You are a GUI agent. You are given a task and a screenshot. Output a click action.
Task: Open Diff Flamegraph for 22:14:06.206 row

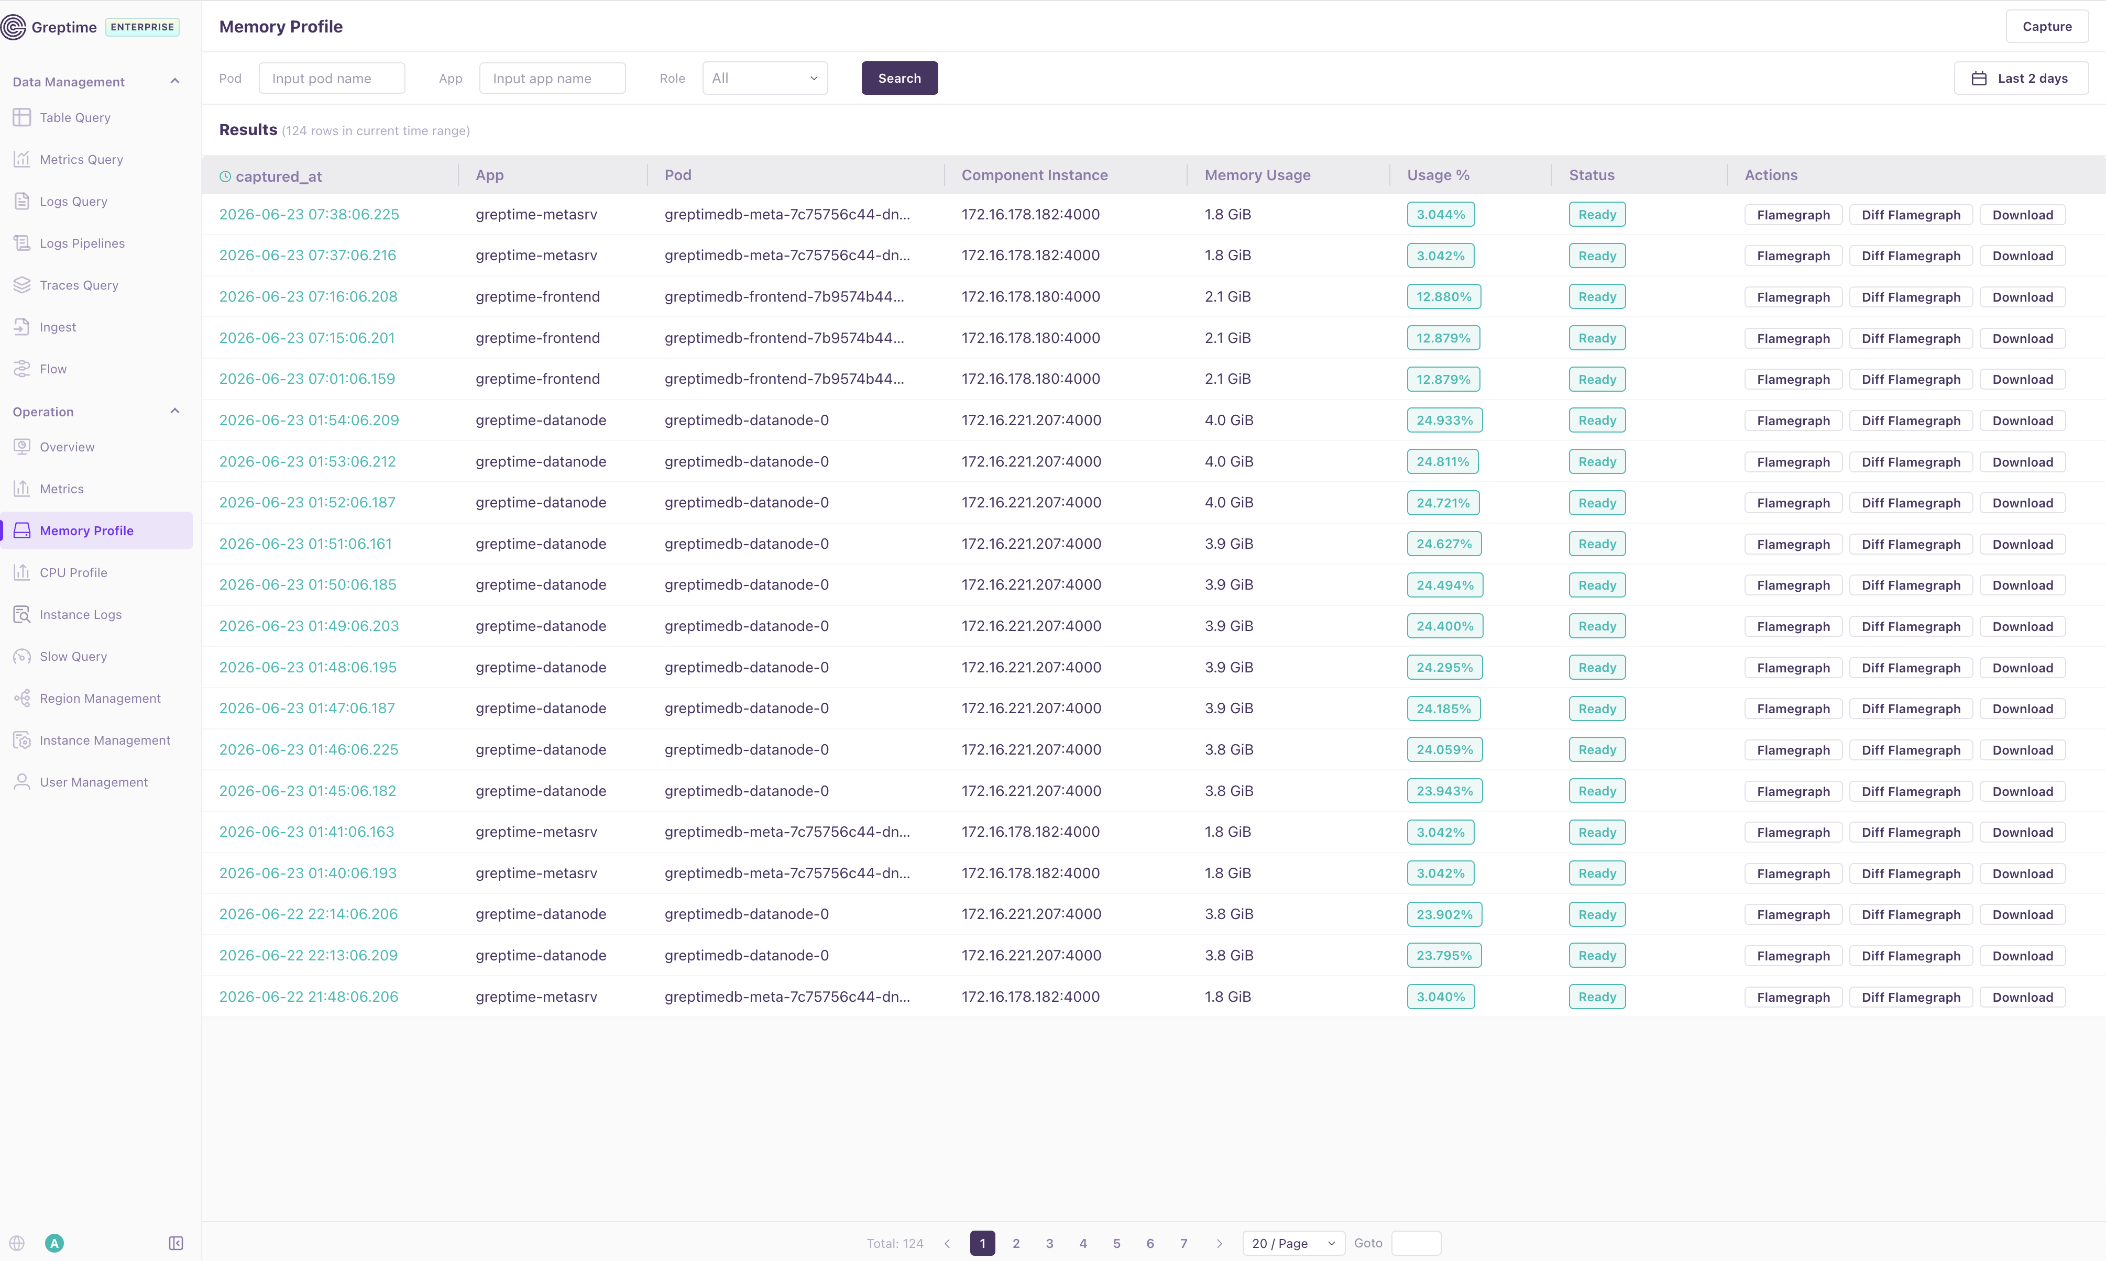pos(1911,914)
